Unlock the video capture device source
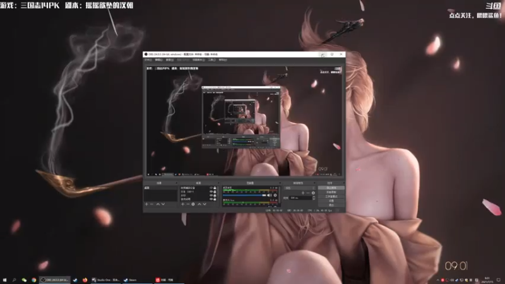Image resolution: width=505 pixels, height=284 pixels. coord(215,187)
